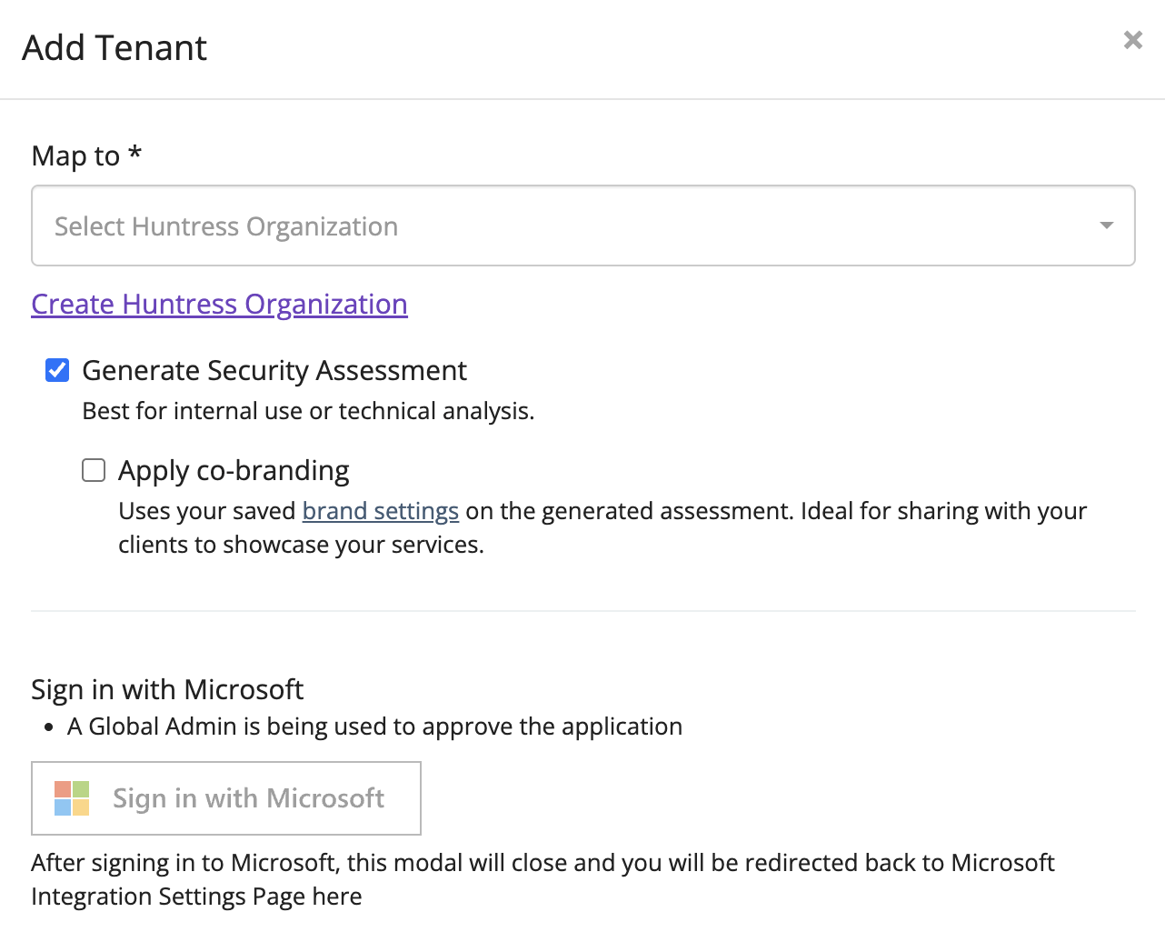Open the Select Huntress Organization dropdown

point(582,225)
